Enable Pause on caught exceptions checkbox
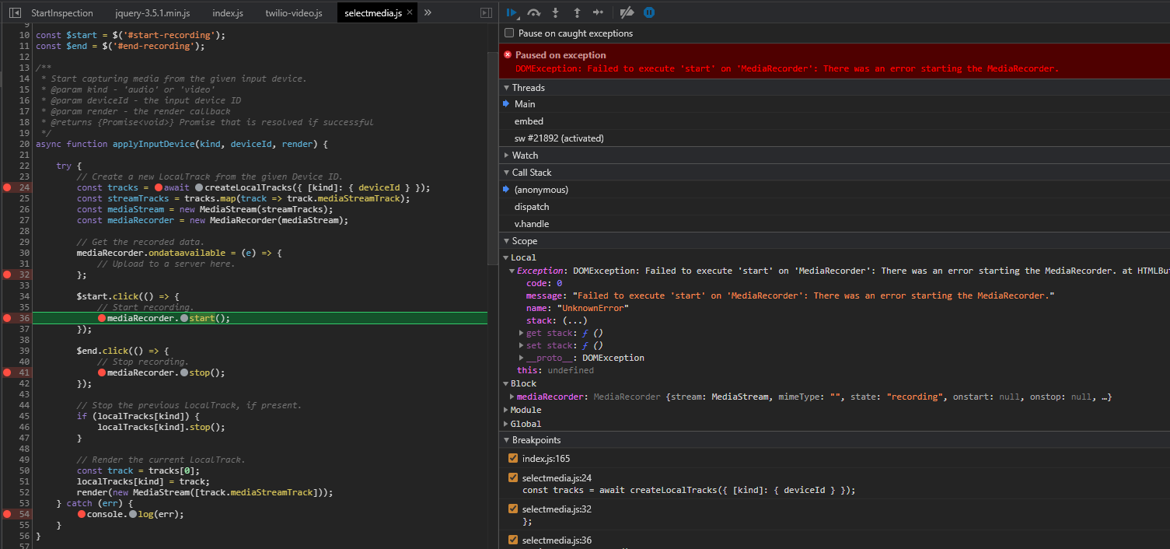The image size is (1170, 549). (509, 33)
